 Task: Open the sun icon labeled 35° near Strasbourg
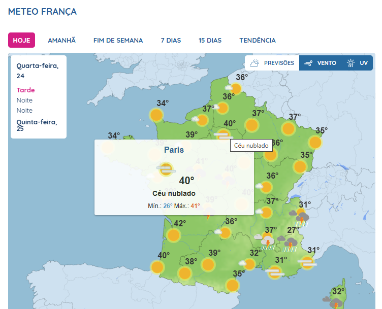315,143
